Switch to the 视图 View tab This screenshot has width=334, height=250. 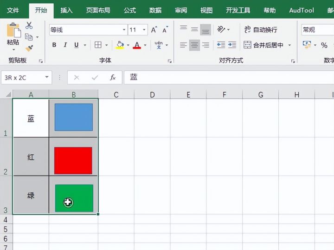tap(206, 10)
